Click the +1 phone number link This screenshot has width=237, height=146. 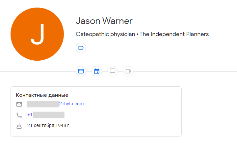[30, 115]
